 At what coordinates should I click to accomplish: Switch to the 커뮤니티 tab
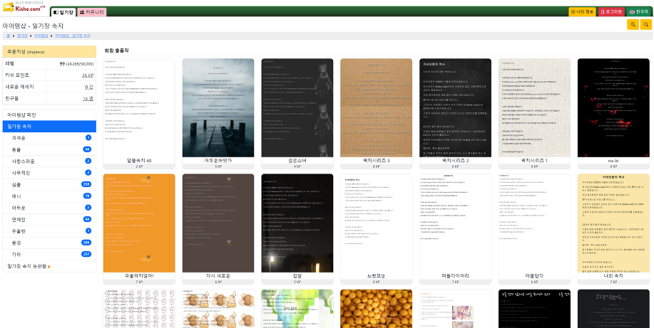tap(91, 12)
